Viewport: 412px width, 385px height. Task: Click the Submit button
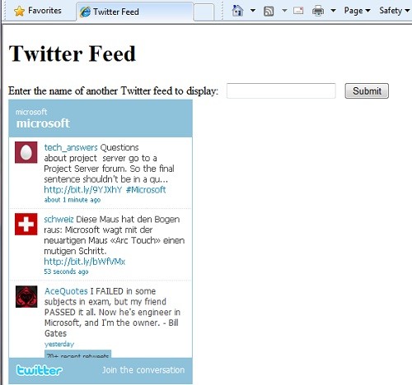coord(367,90)
